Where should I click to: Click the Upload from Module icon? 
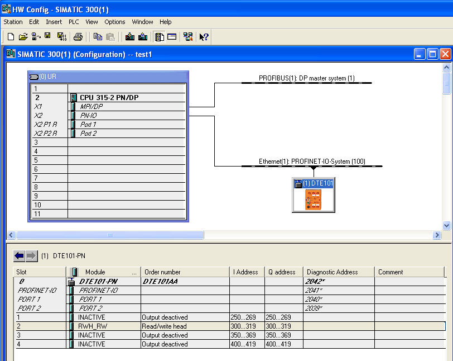coord(143,37)
